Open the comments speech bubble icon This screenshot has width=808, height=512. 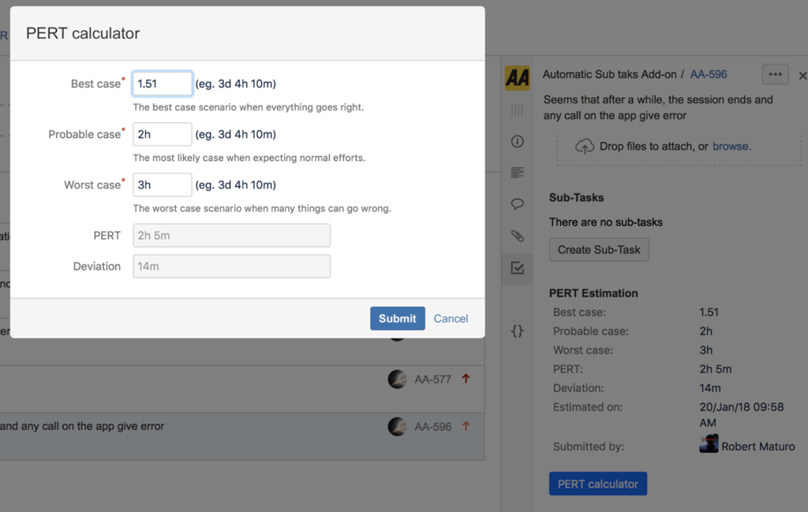(x=518, y=204)
